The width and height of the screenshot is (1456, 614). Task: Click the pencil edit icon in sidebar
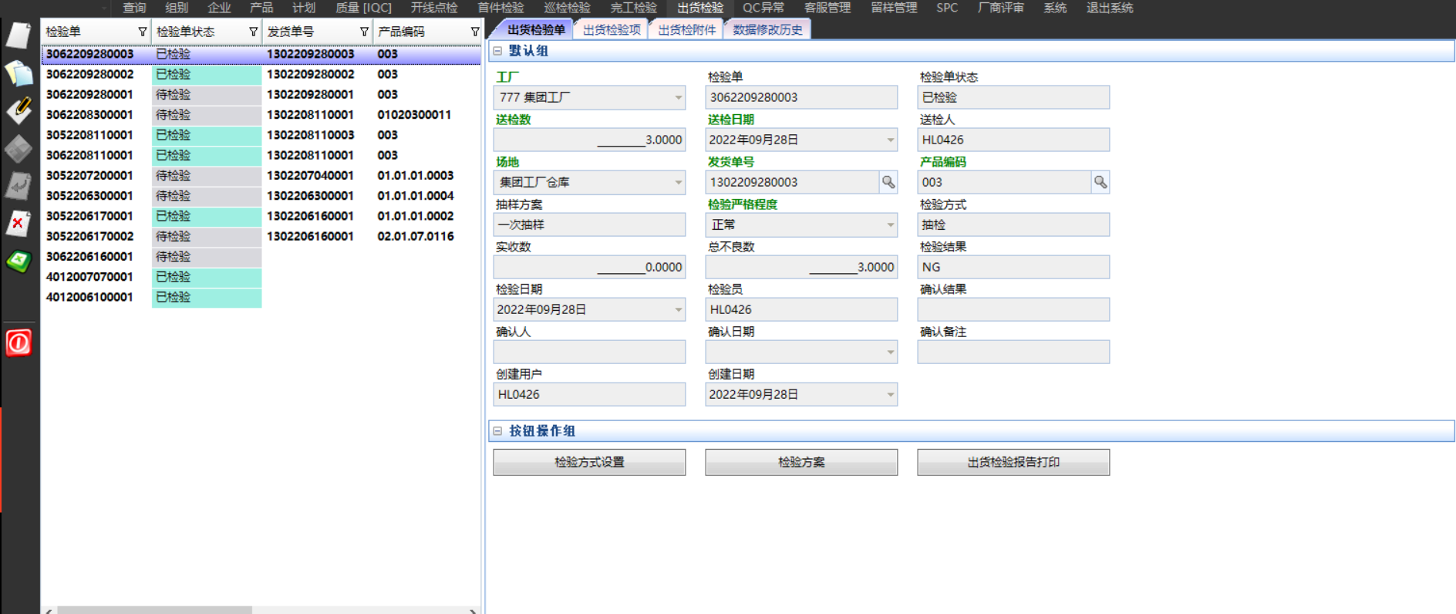[19, 110]
